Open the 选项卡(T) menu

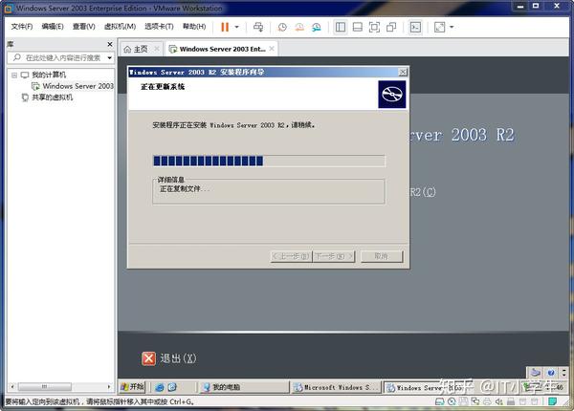point(159,27)
